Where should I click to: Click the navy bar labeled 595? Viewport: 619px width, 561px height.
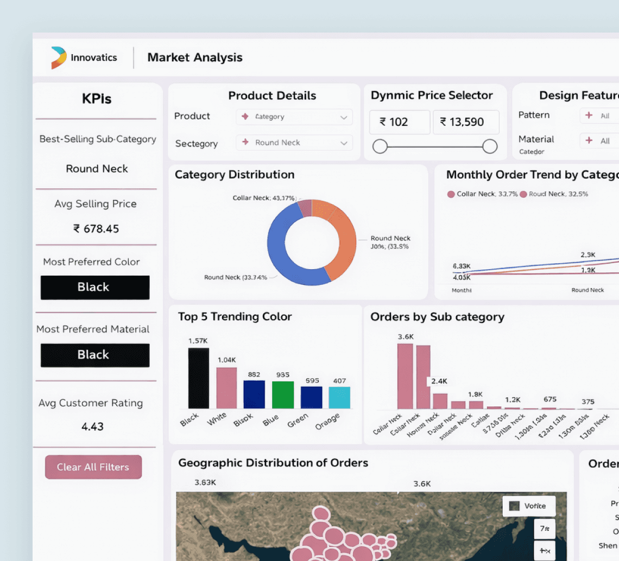(312, 398)
